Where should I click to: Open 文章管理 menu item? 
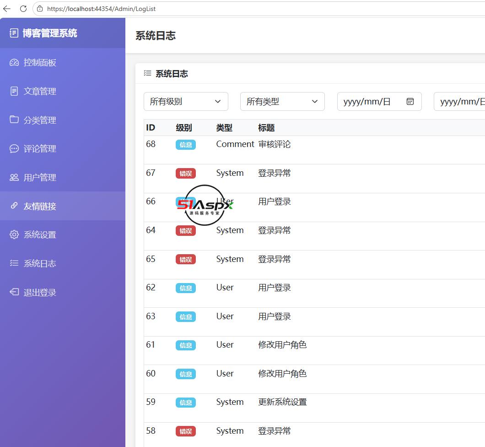coord(63,91)
